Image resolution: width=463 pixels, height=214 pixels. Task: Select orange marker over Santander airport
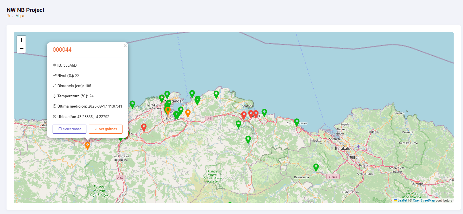pos(168,110)
